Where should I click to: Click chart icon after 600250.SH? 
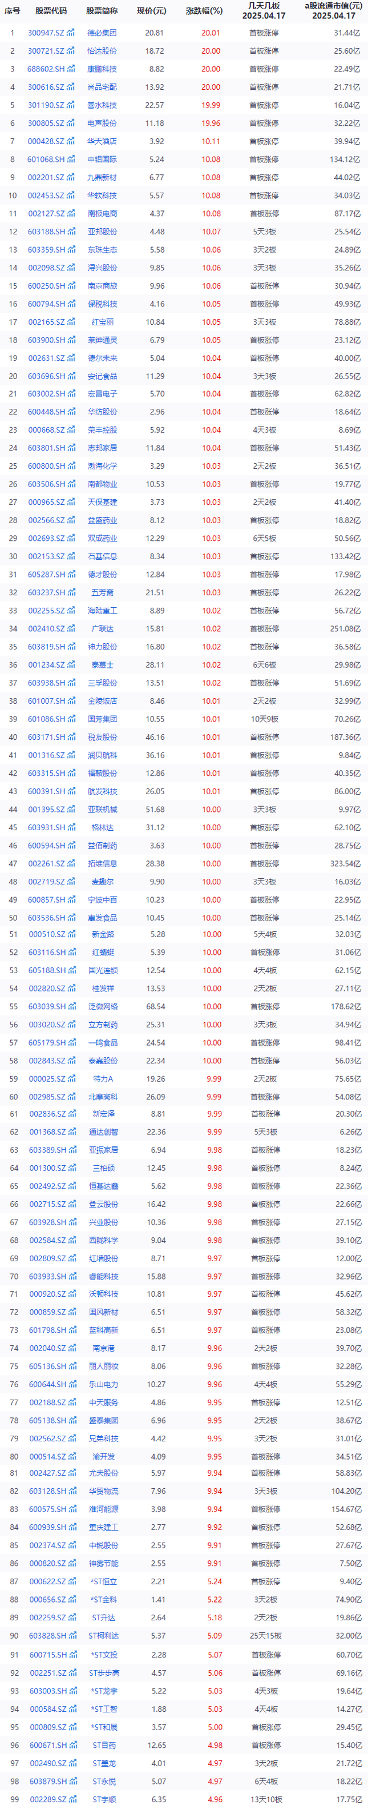pos(71,286)
